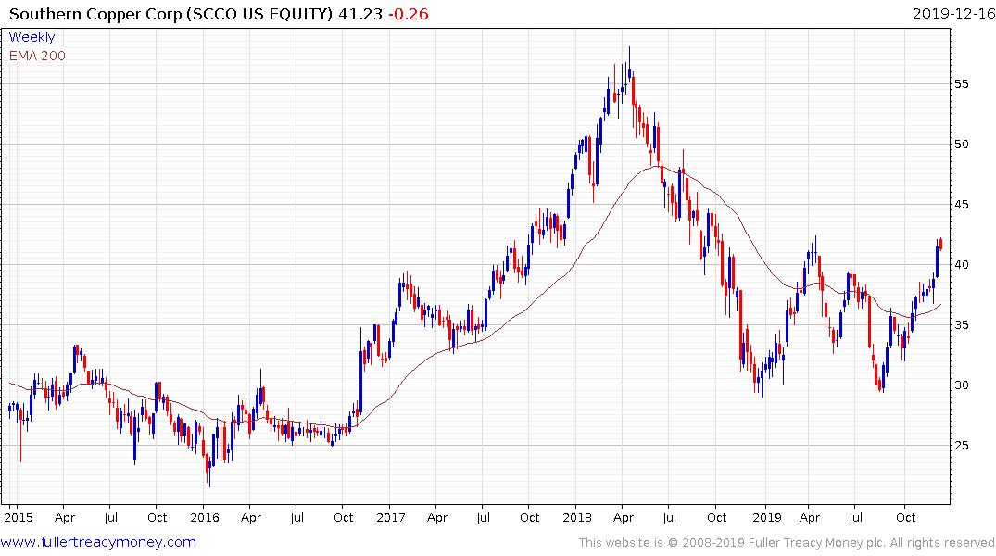
Task: Click the 2015 time axis marker
Action: tap(19, 517)
